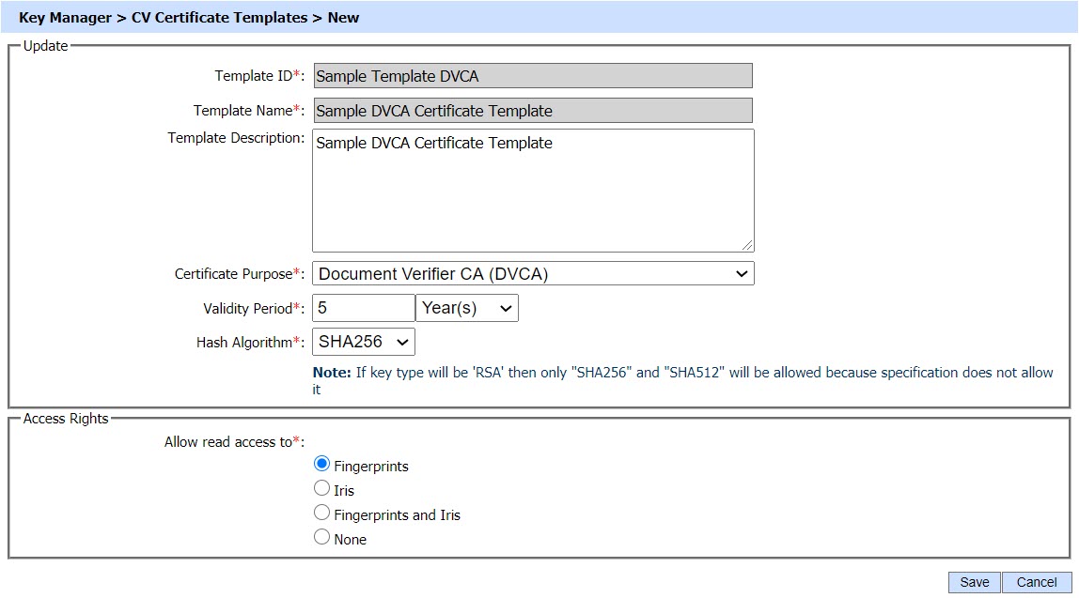Click the Update section legend

[45, 46]
